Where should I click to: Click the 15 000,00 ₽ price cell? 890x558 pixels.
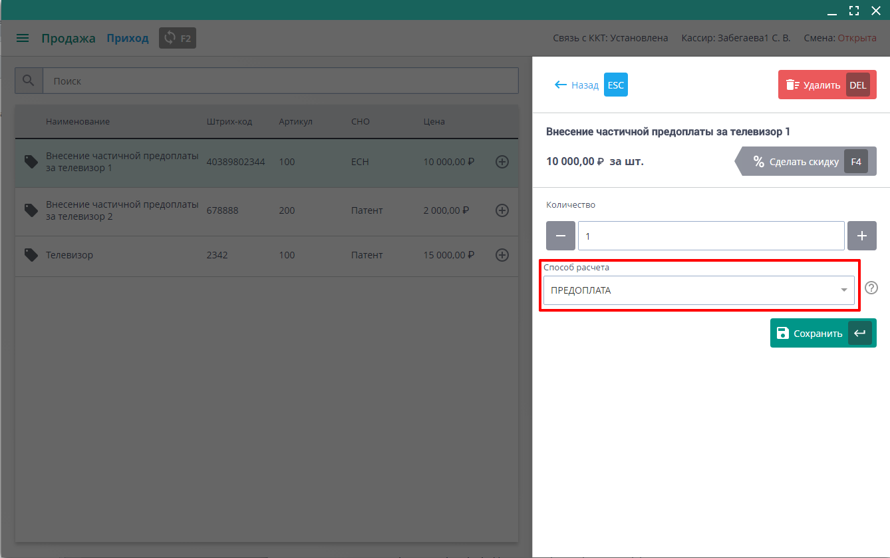[449, 255]
